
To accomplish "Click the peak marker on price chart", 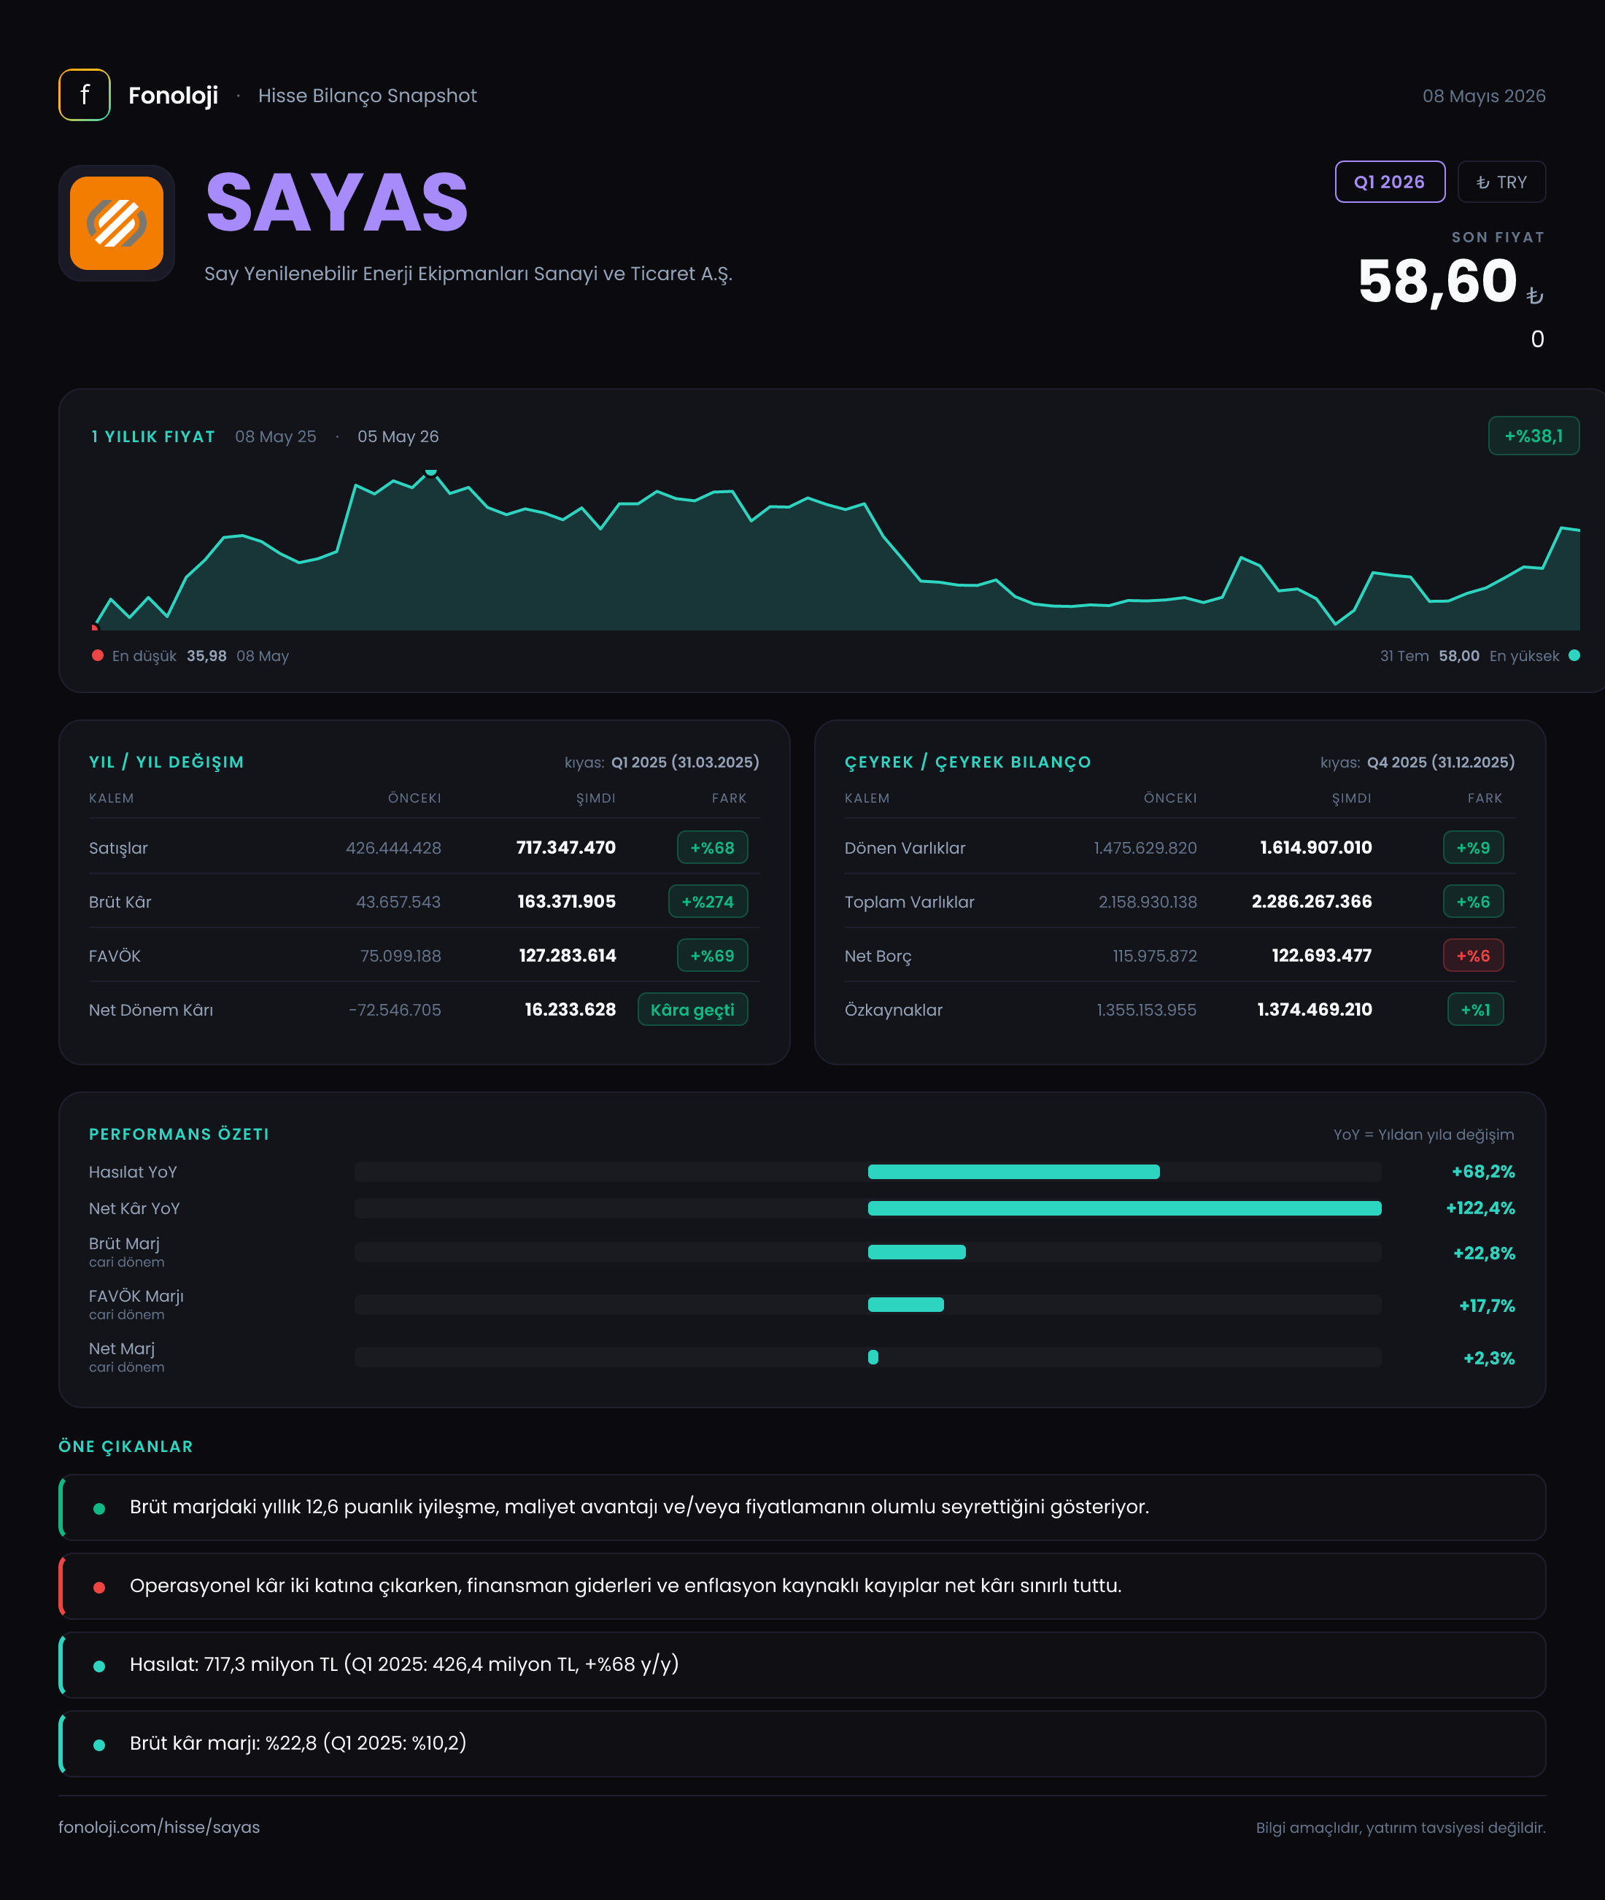I will [431, 471].
